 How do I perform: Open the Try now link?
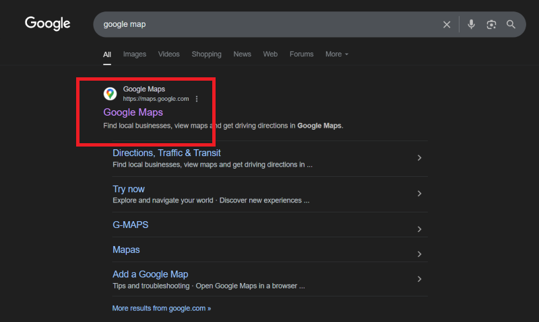click(x=129, y=189)
